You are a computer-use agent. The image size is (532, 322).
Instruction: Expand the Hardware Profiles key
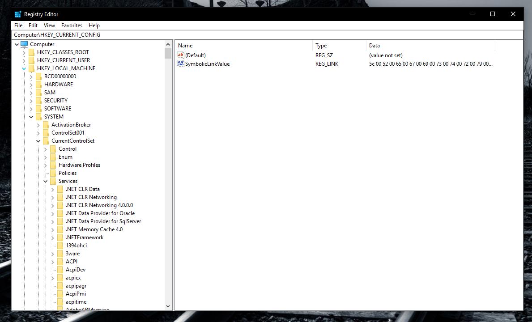(45, 165)
